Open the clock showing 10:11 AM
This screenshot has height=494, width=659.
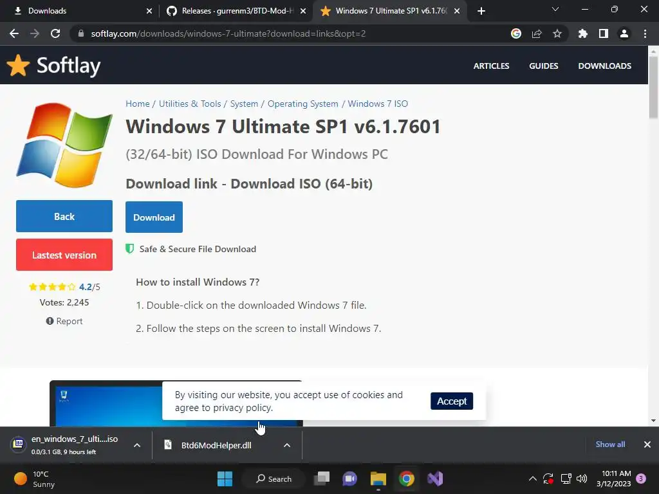tap(613, 479)
